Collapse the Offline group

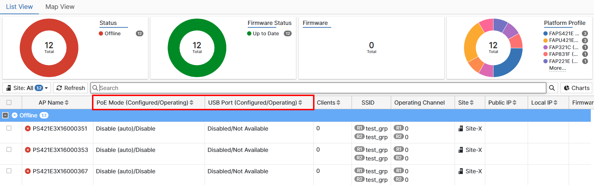tap(5, 115)
